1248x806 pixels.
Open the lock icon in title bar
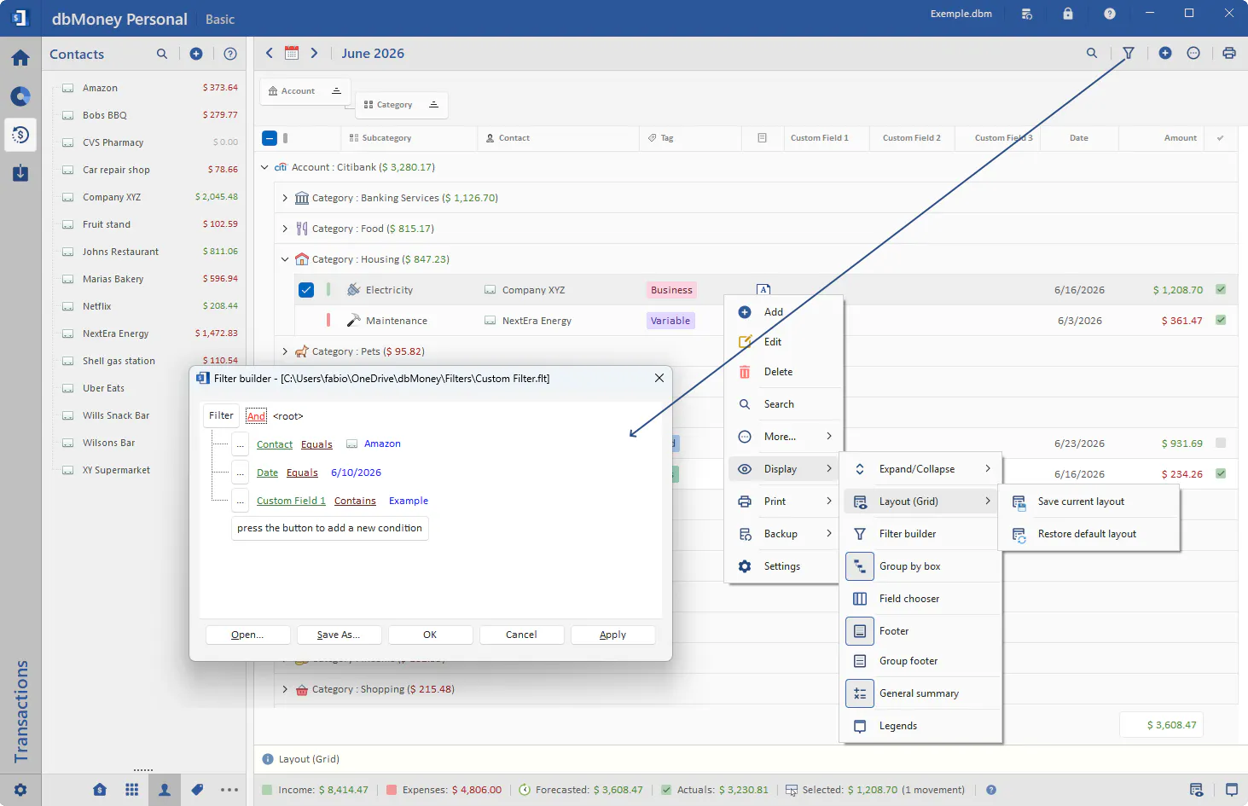(x=1068, y=14)
